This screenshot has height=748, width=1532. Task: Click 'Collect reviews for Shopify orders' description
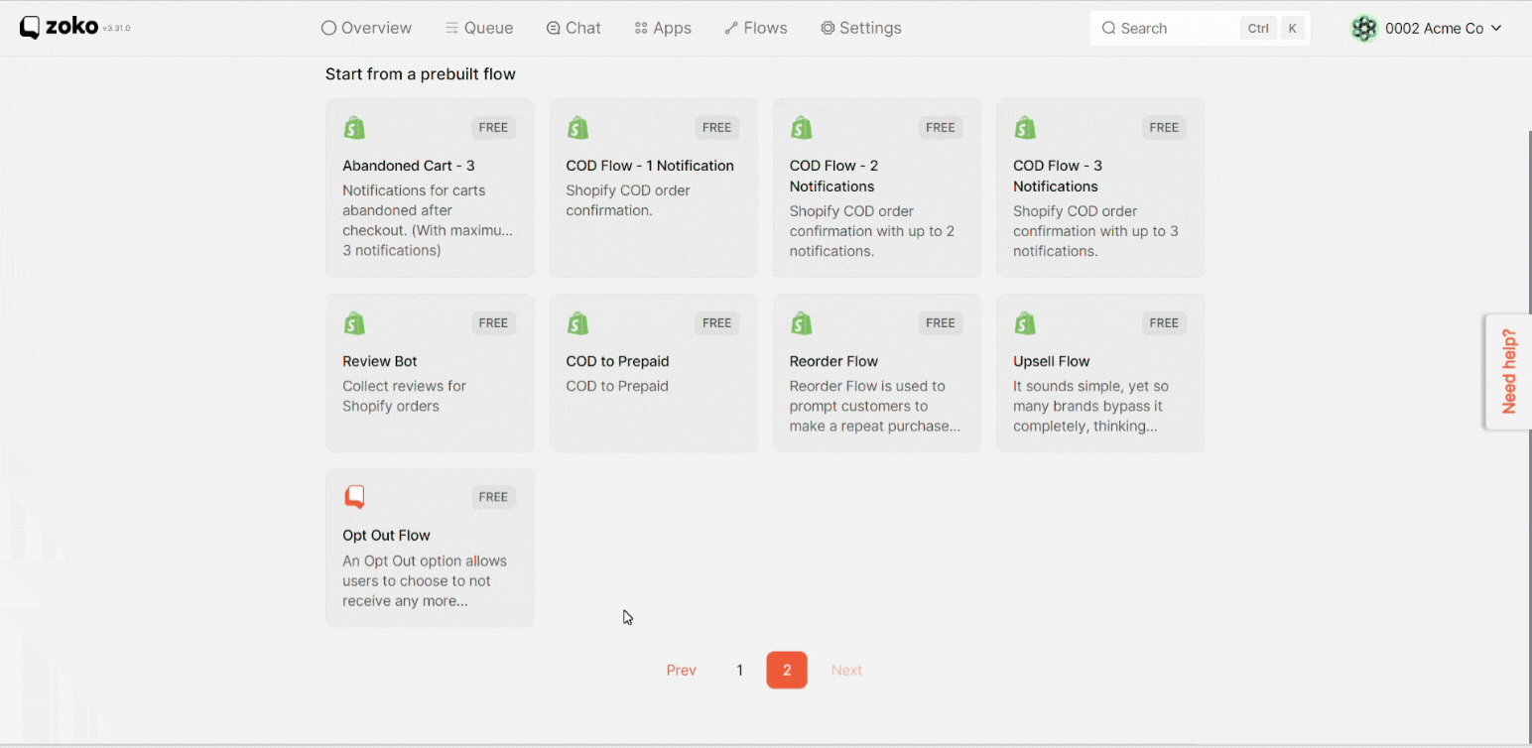[x=404, y=396]
